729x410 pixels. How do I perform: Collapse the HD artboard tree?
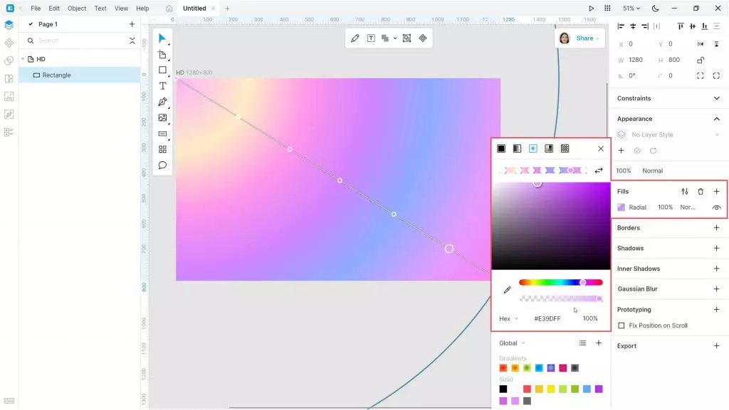(x=23, y=59)
